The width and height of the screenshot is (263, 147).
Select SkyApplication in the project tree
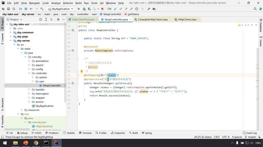pyautogui.click(x=44, y=106)
